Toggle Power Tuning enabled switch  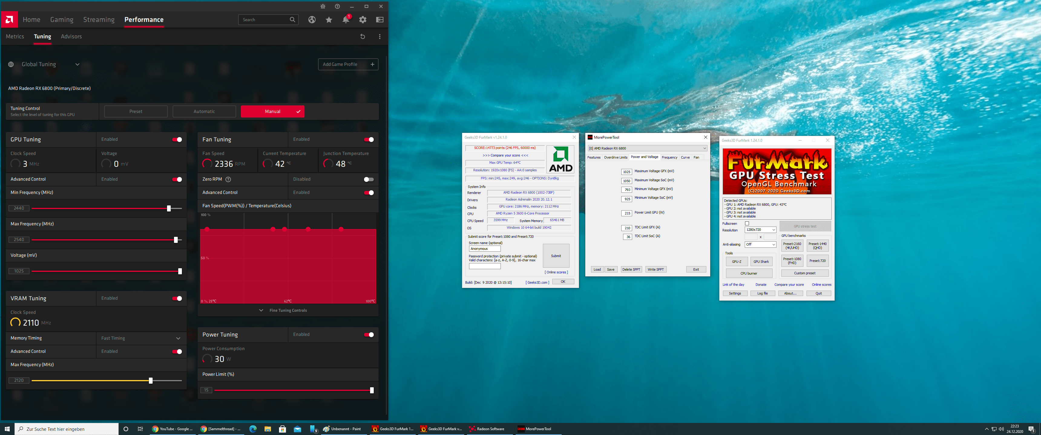[x=369, y=334]
